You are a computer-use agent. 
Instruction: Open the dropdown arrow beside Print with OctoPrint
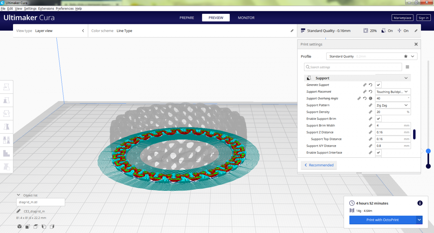[420, 220]
